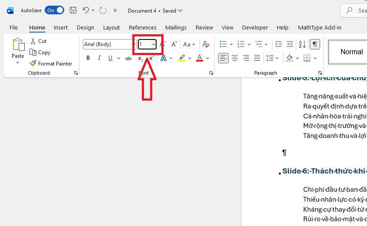Image resolution: width=367 pixels, height=226 pixels.
Task: Select Justify alignment
Action: point(257,58)
